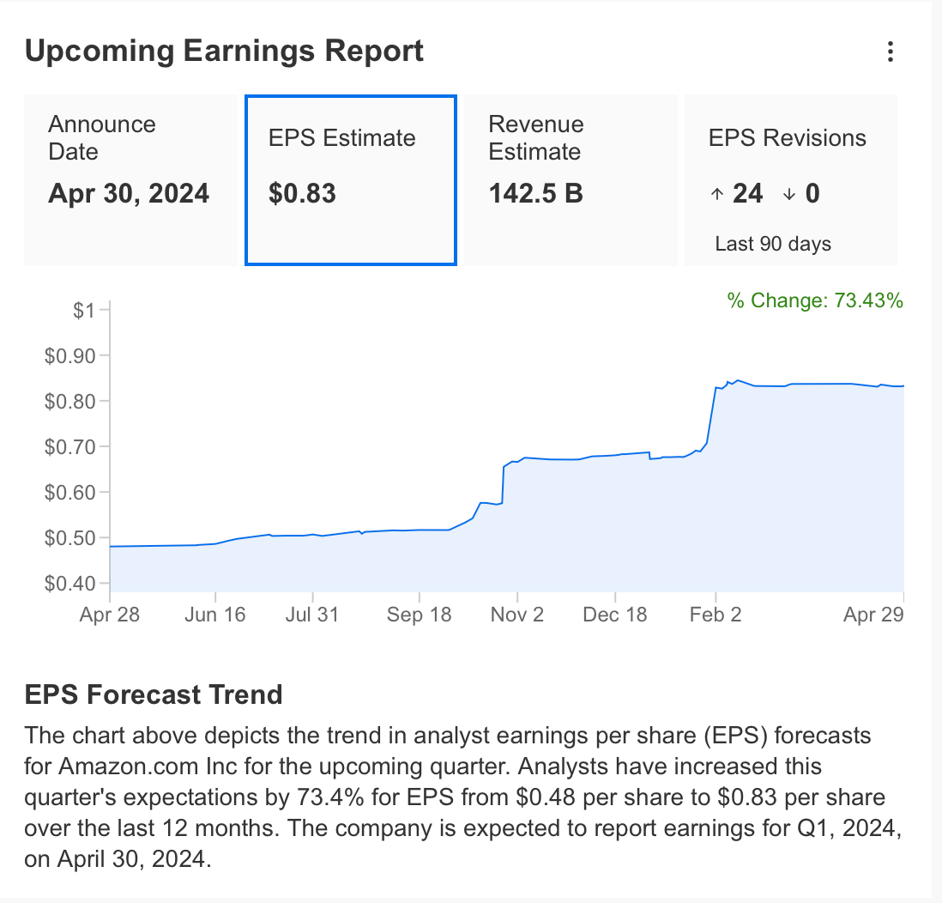Switch to the Revenue Estimate tab
The height and width of the screenshot is (903, 942).
(x=570, y=179)
